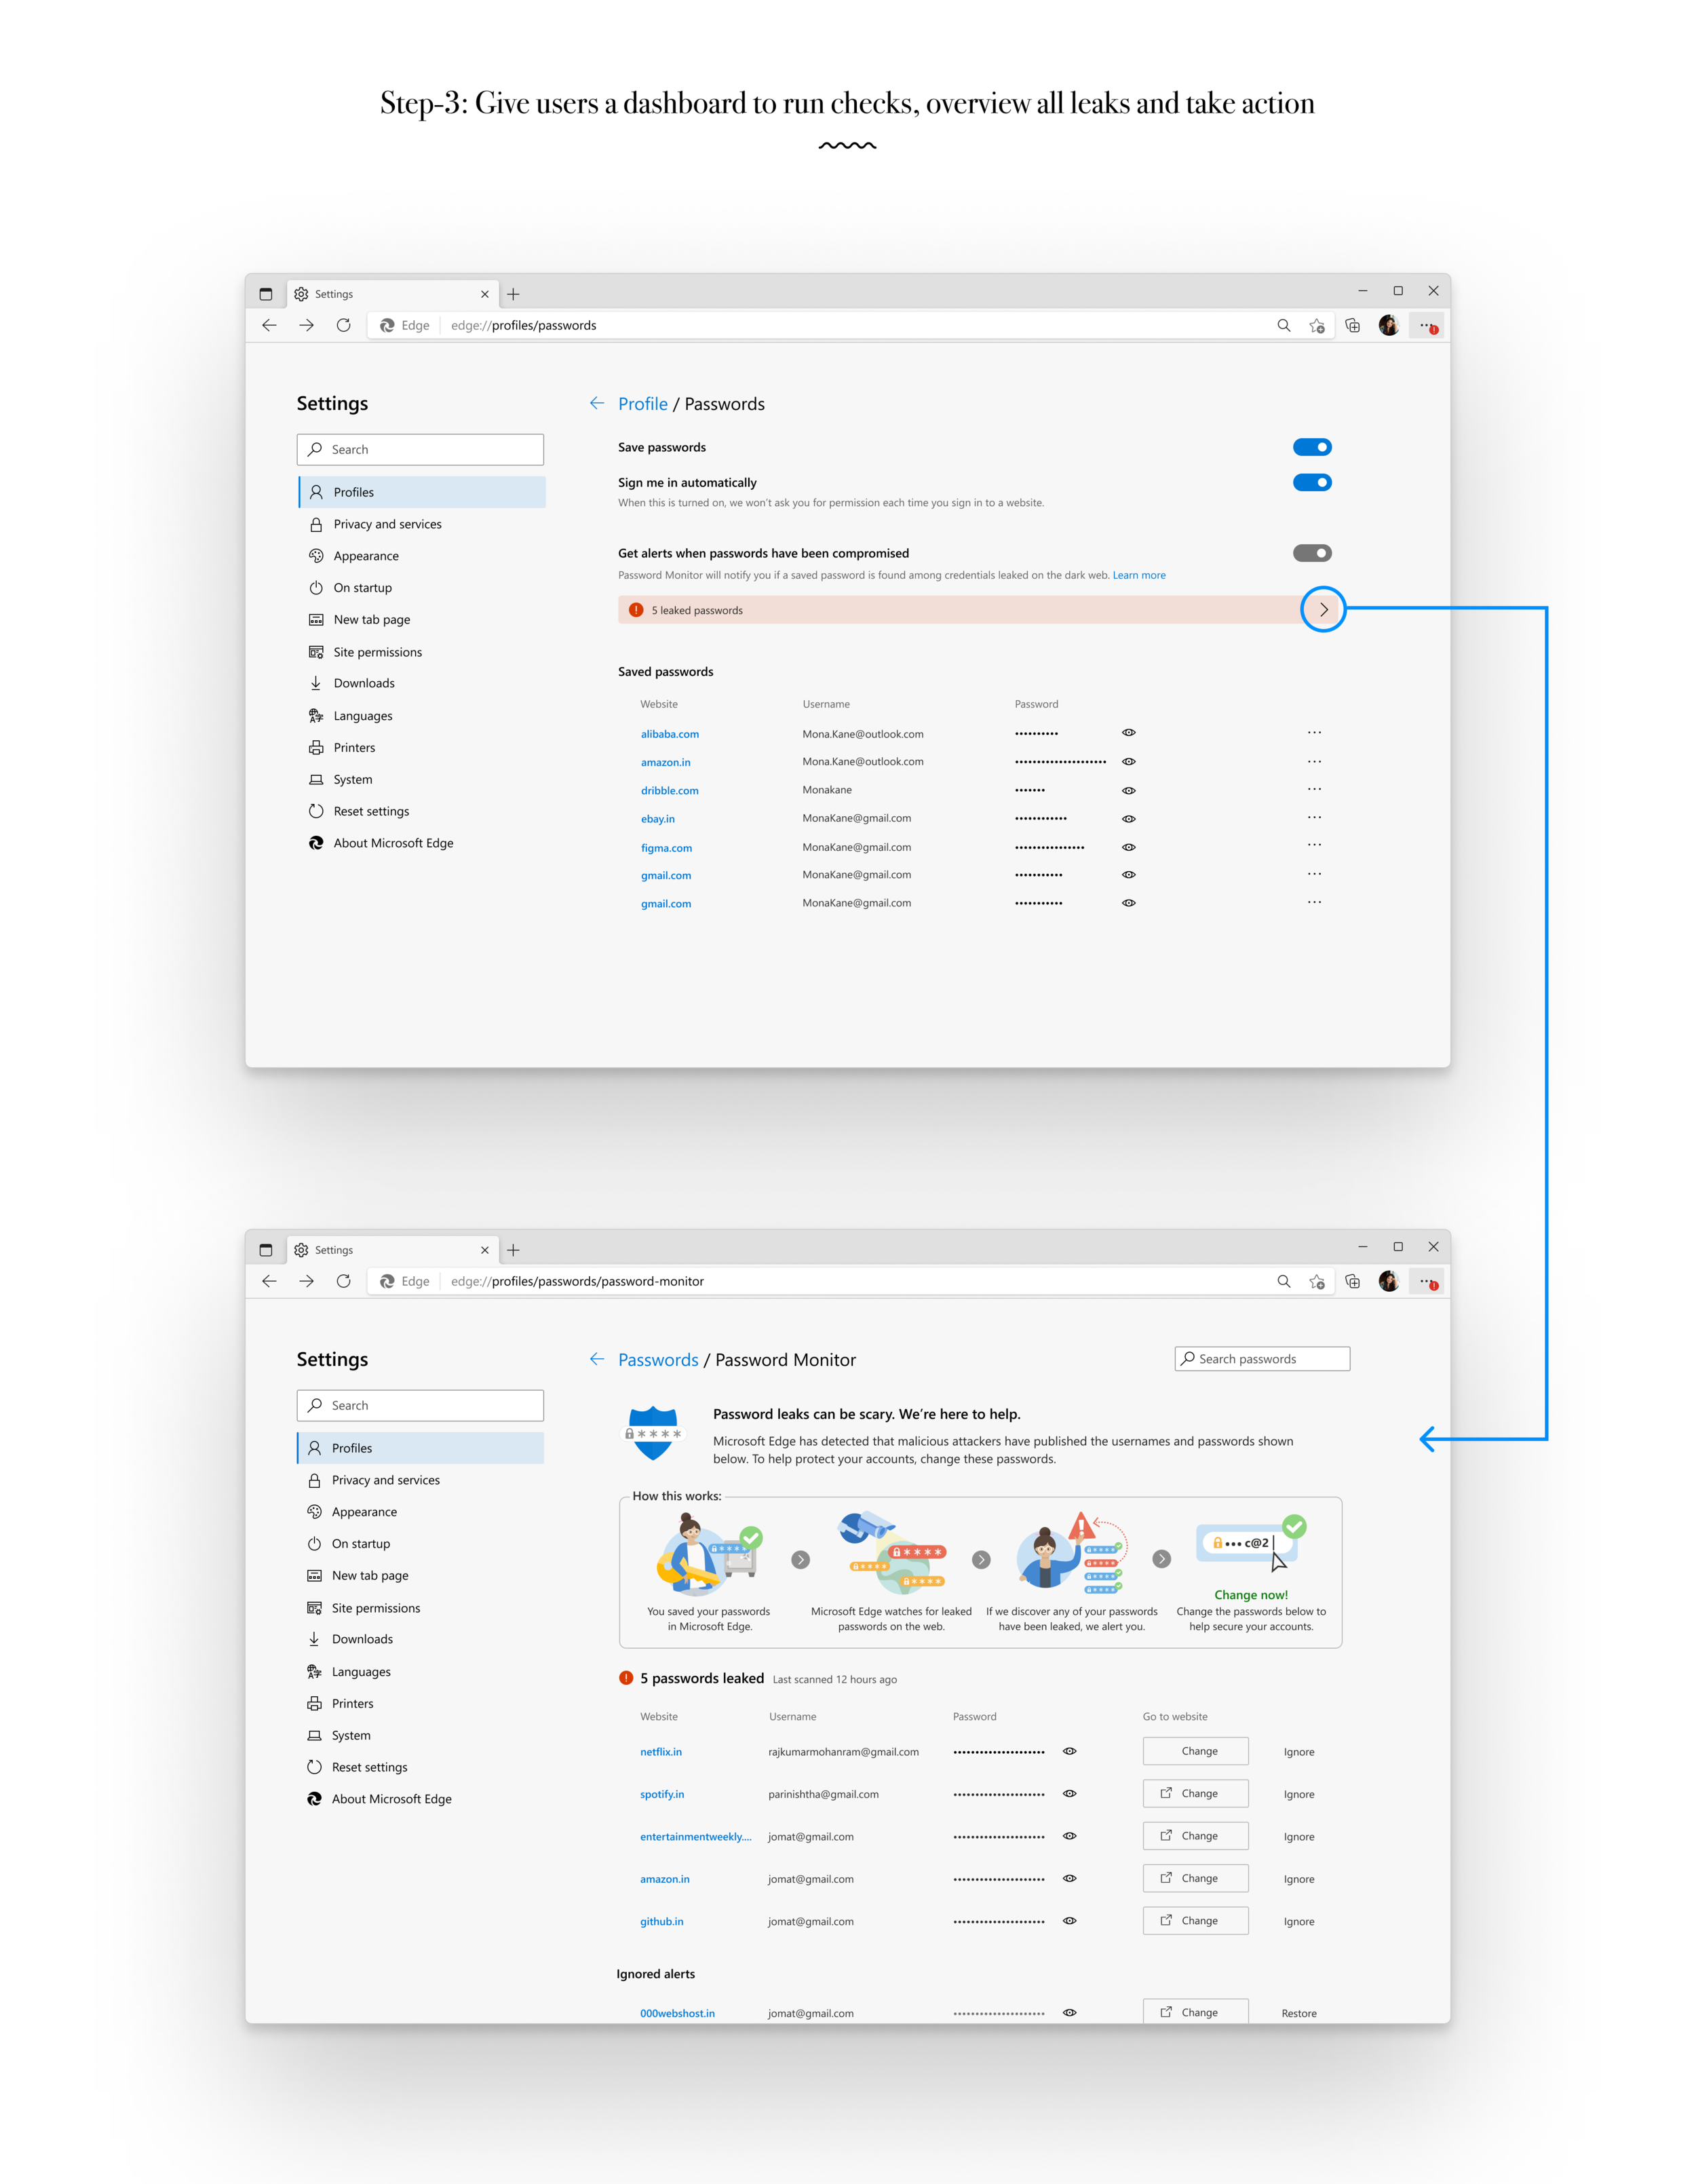
Task: Click address bar search icon, top window
Action: click(1284, 325)
